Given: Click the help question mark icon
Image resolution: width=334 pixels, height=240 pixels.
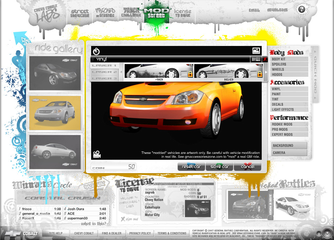Looking at the screenshot, I should click(301, 9).
